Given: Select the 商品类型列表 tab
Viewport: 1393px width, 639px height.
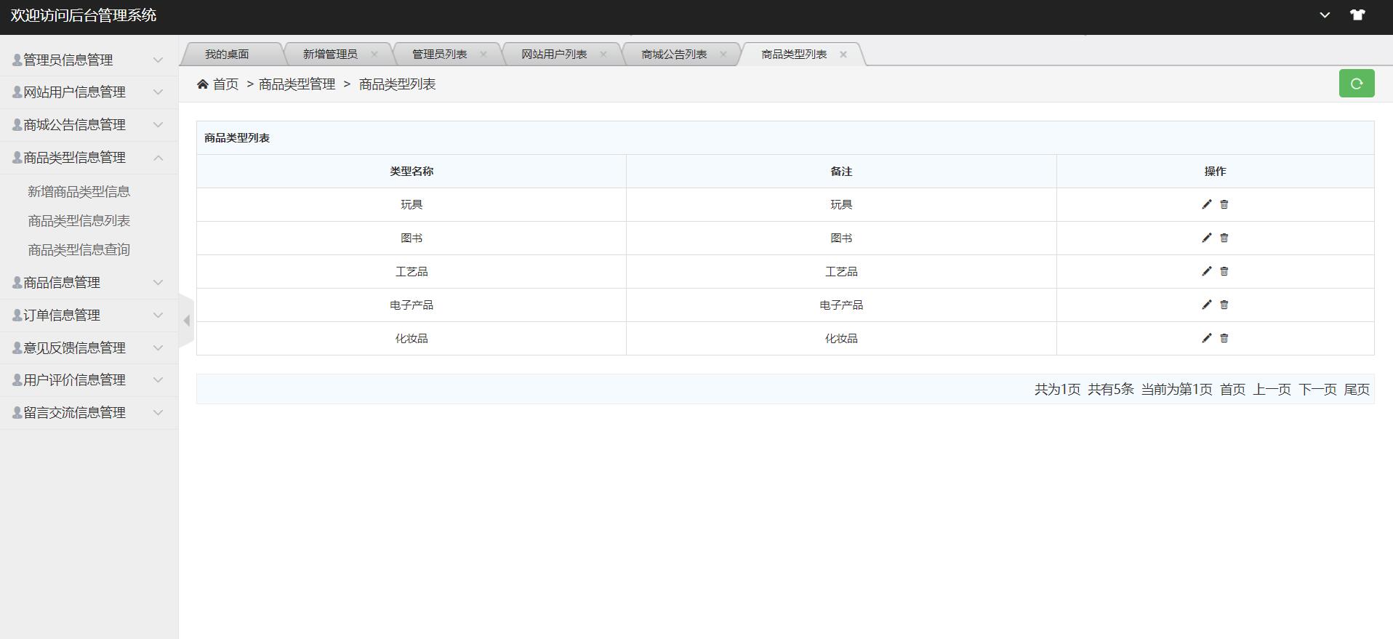Looking at the screenshot, I should click(x=794, y=54).
